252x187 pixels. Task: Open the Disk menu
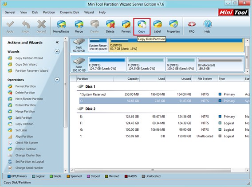coord(35,12)
